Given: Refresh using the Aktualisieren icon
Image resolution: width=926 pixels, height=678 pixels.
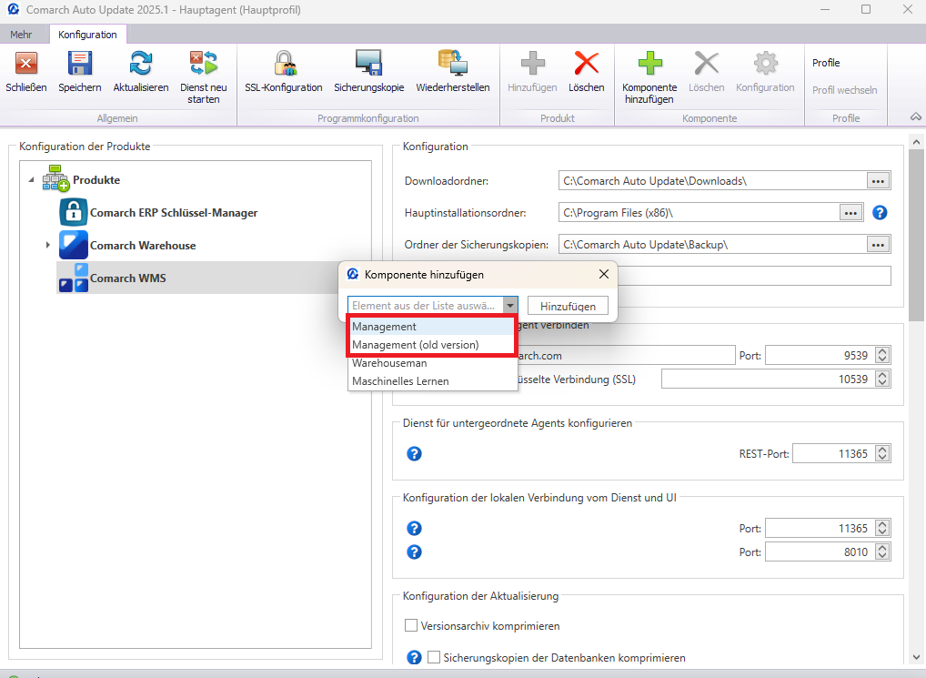Looking at the screenshot, I should [141, 63].
